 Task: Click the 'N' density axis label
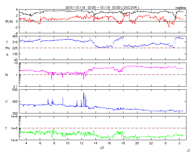point(7,75)
